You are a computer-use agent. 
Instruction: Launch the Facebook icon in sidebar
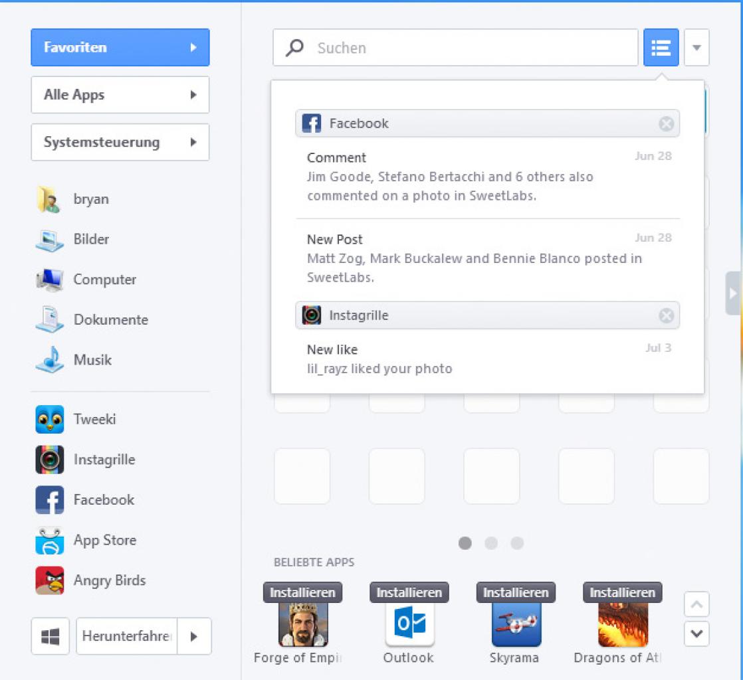[x=49, y=499]
